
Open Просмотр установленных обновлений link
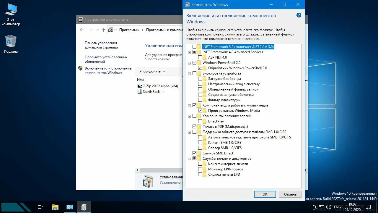click(x=106, y=59)
